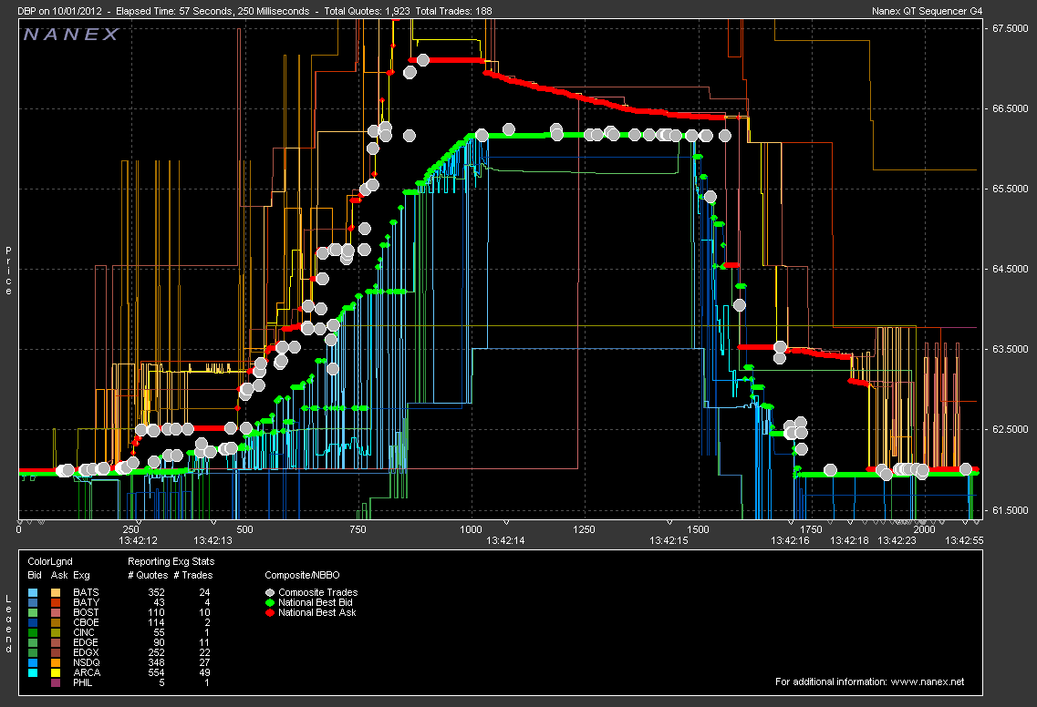Click the ARCA ask yellow swatch
This screenshot has width=1037, height=707.
[x=56, y=672]
